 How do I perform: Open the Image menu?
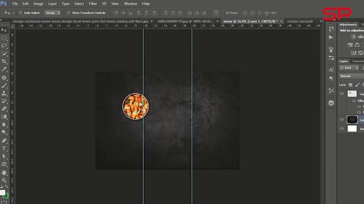point(38,4)
